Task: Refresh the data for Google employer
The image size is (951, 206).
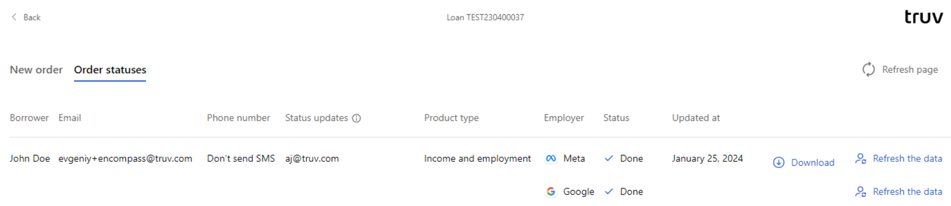Action: pyautogui.click(x=907, y=192)
